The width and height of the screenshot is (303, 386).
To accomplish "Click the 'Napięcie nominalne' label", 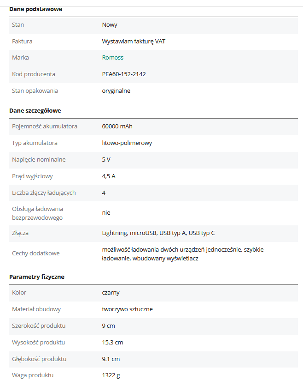I will pyautogui.click(x=39, y=160).
